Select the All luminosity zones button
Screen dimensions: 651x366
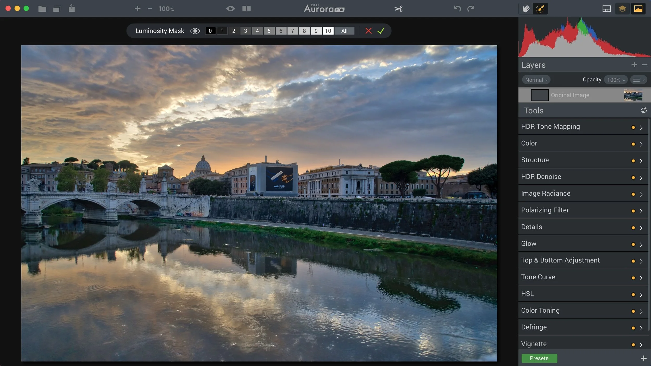[344, 31]
